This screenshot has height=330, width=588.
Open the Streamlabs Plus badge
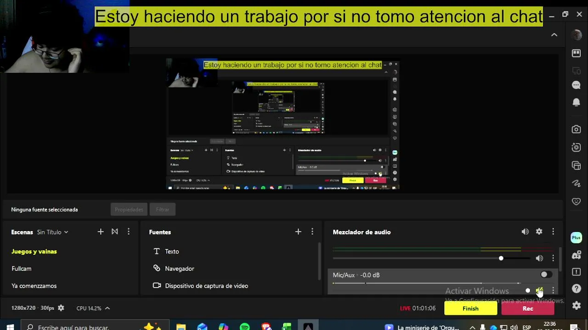pos(577,237)
